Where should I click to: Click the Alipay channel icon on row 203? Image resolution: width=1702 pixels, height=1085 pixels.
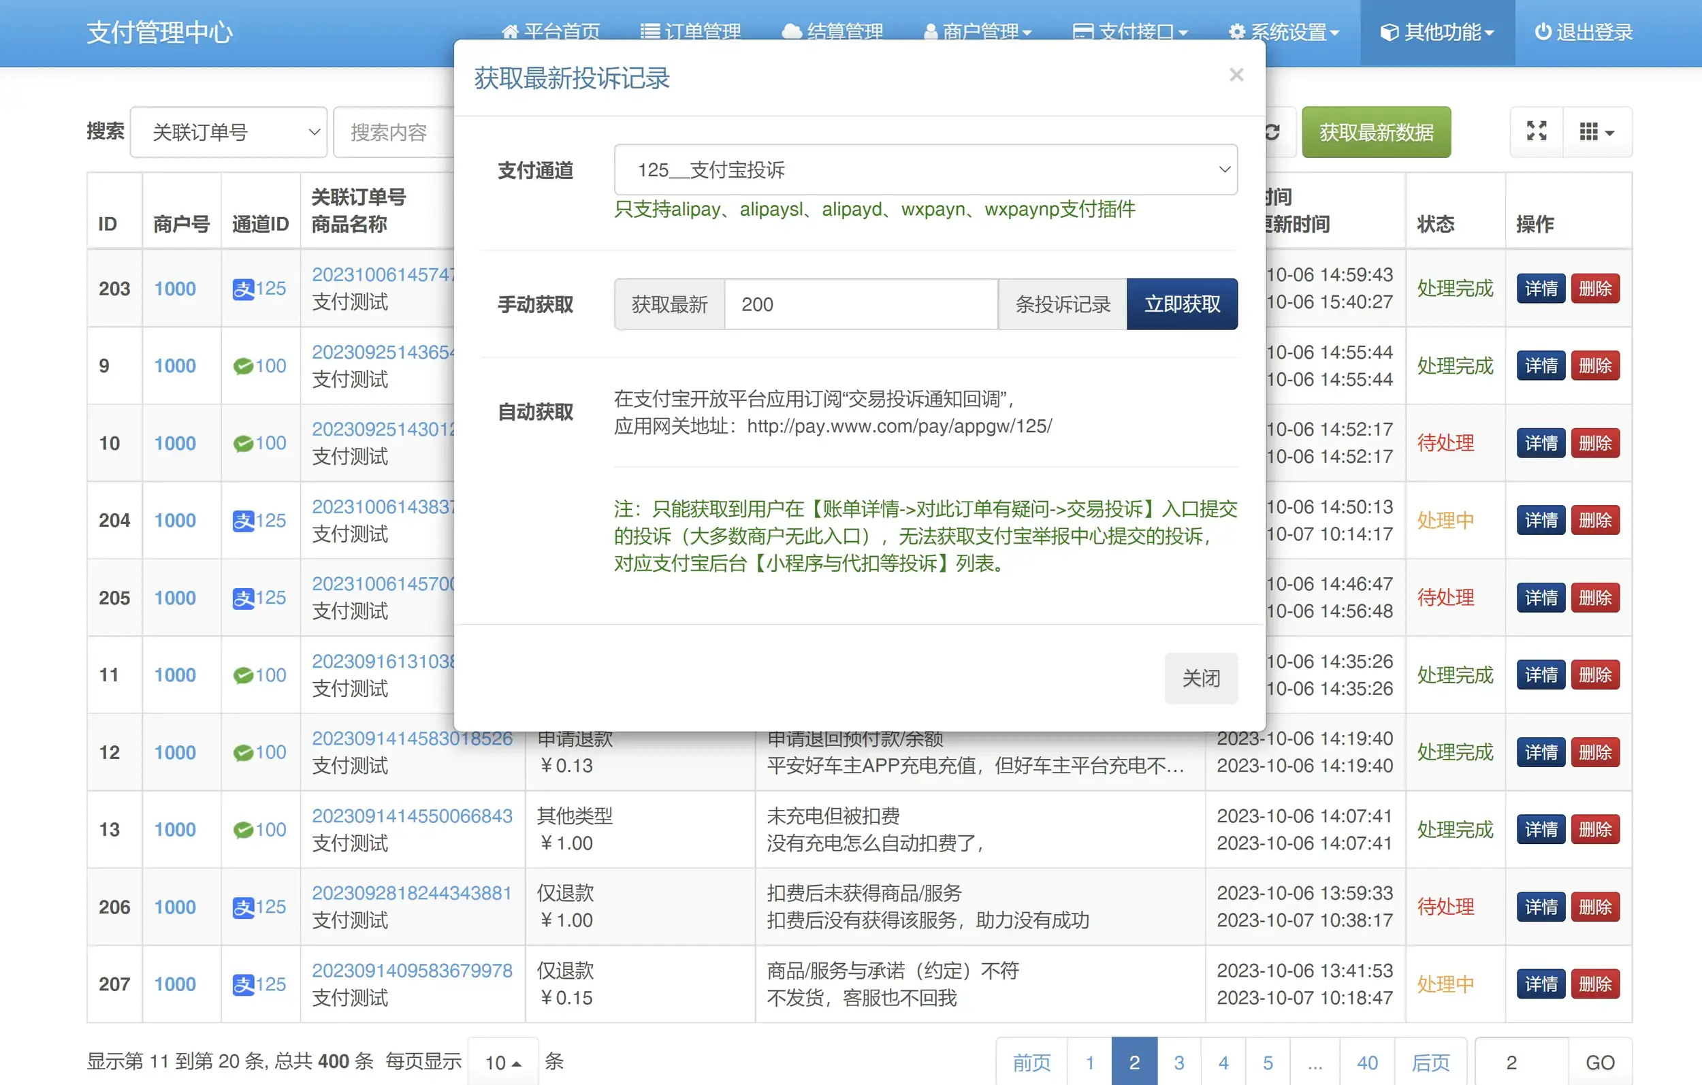[x=244, y=288]
